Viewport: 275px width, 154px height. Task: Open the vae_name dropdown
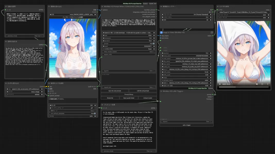point(186,64)
